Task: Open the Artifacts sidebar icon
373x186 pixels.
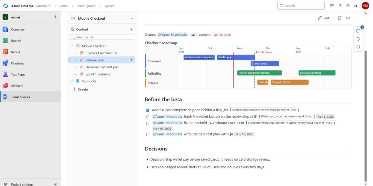Action: point(5,86)
